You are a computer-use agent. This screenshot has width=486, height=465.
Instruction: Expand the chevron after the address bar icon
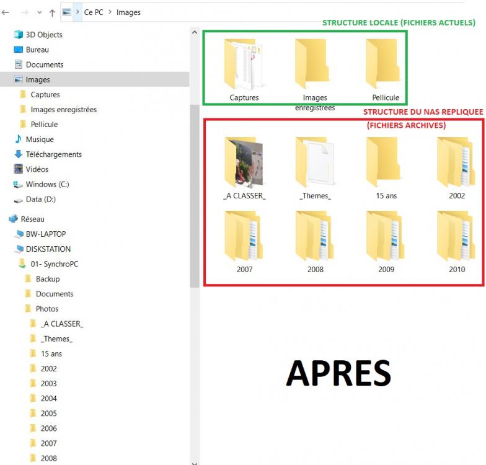tap(77, 12)
